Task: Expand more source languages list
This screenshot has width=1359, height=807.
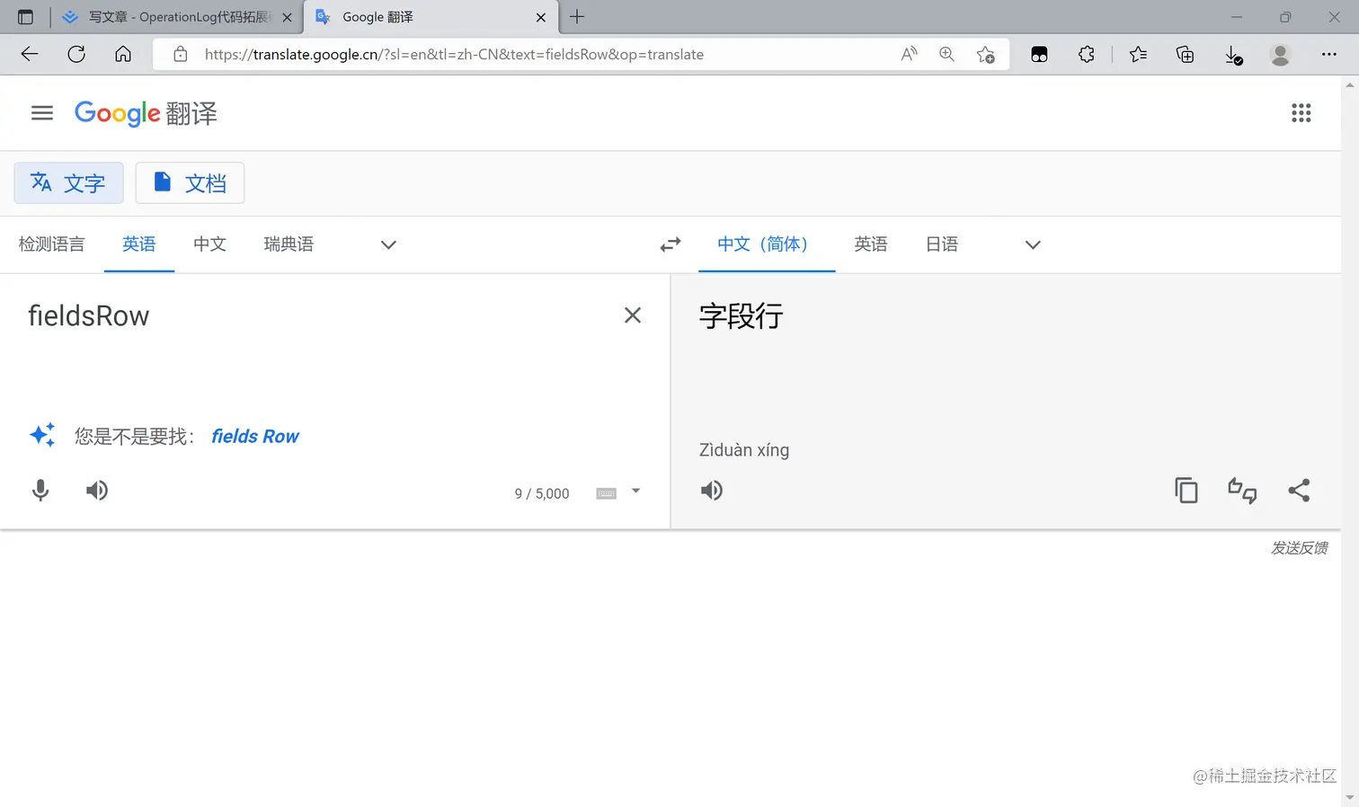Action: (x=388, y=244)
